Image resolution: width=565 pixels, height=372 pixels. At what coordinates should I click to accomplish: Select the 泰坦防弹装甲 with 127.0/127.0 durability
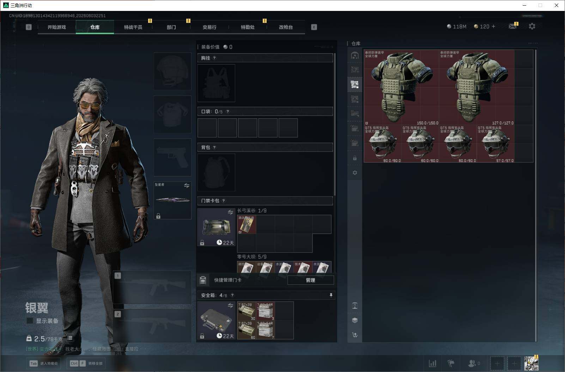point(476,87)
